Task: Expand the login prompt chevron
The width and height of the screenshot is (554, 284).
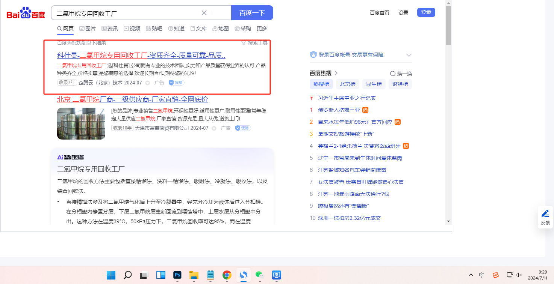Action: [409, 55]
